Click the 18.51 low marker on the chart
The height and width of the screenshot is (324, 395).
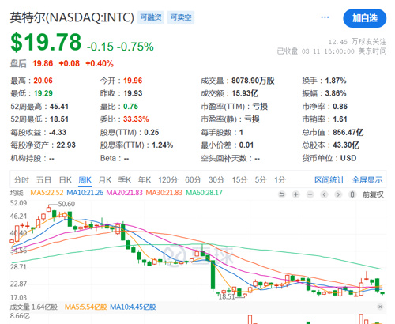pyautogui.click(x=227, y=297)
